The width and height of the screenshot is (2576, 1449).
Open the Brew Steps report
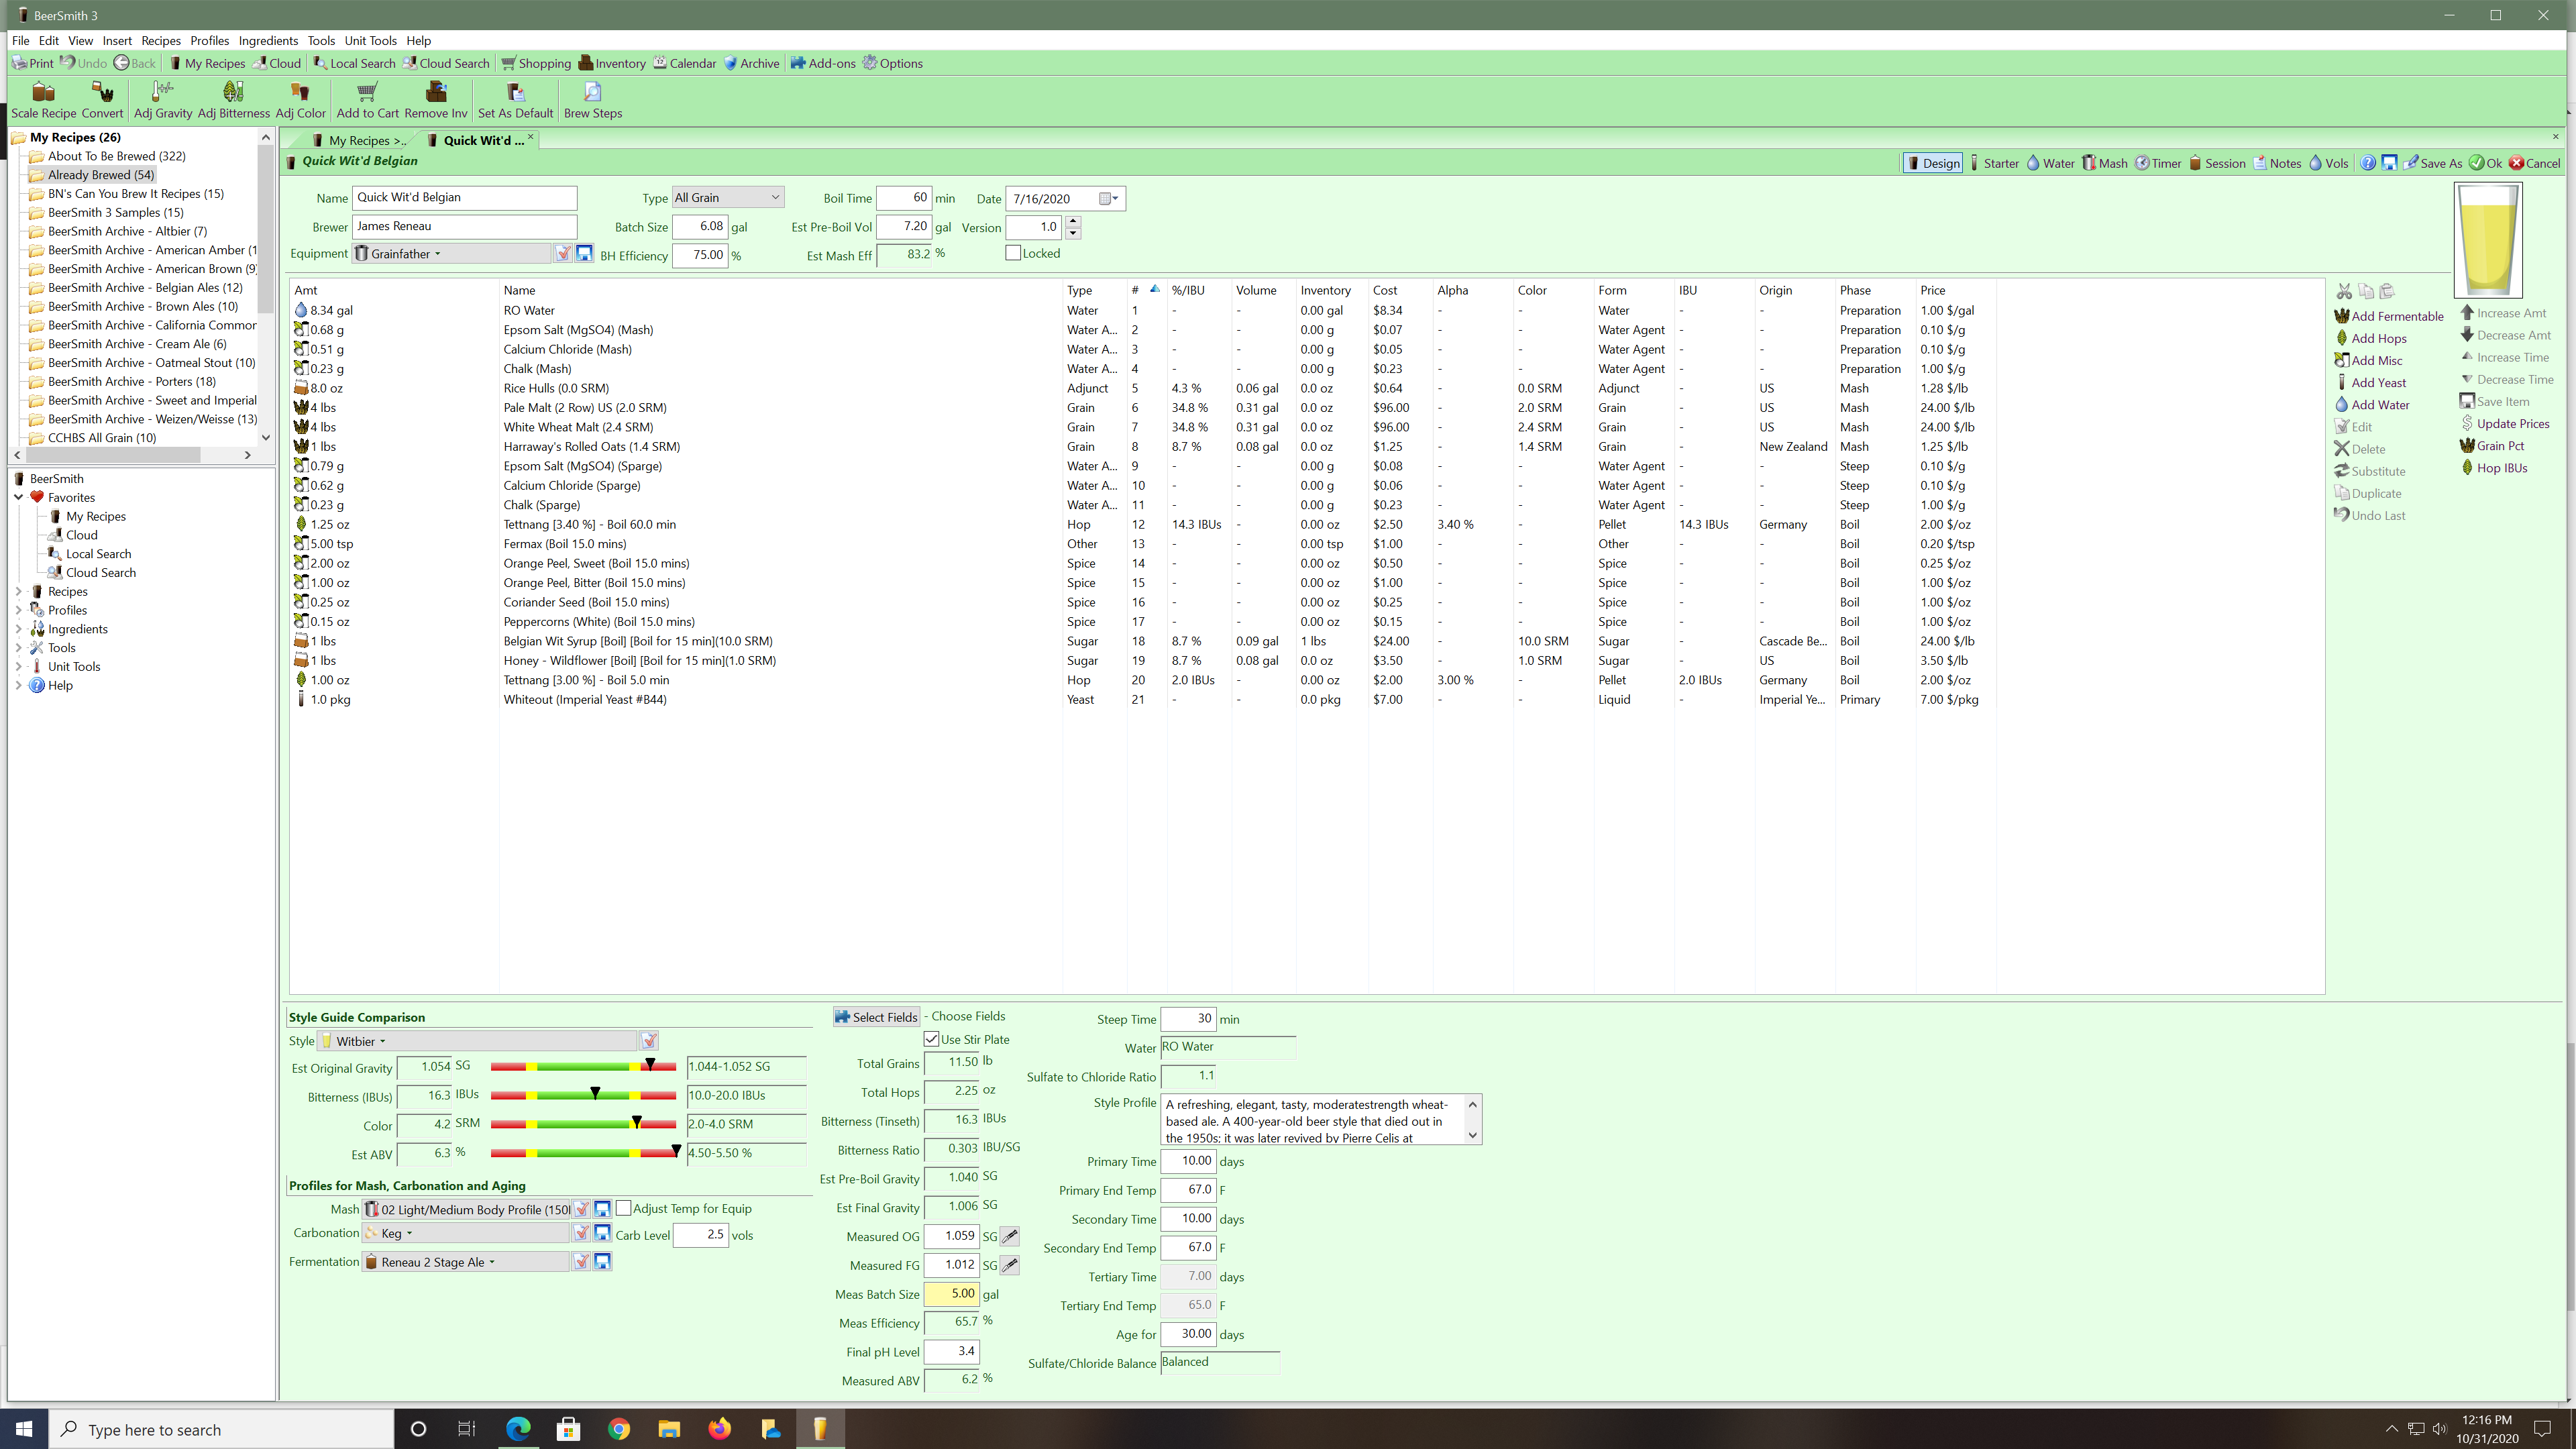[x=592, y=100]
